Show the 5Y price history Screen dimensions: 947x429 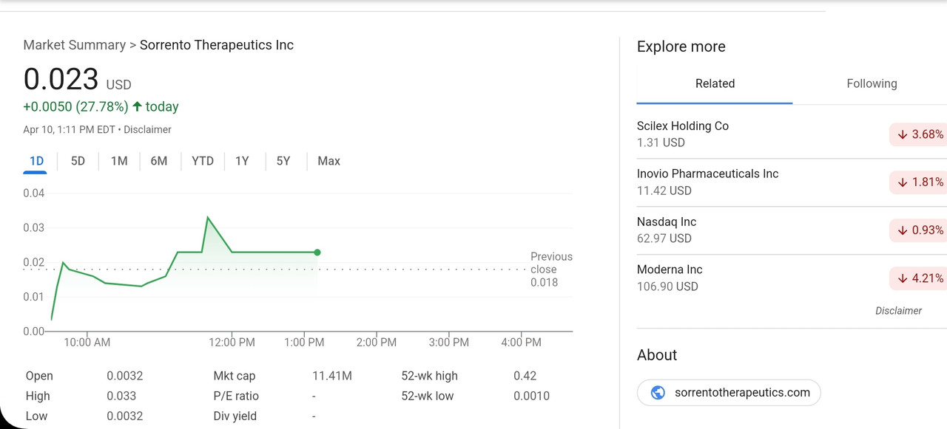click(283, 161)
